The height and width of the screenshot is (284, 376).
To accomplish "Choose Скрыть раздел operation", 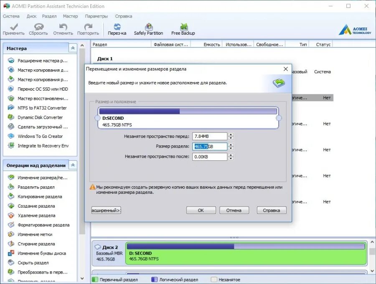I will click(x=28, y=263).
